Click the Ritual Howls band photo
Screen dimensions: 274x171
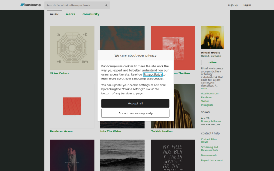click(213, 37)
